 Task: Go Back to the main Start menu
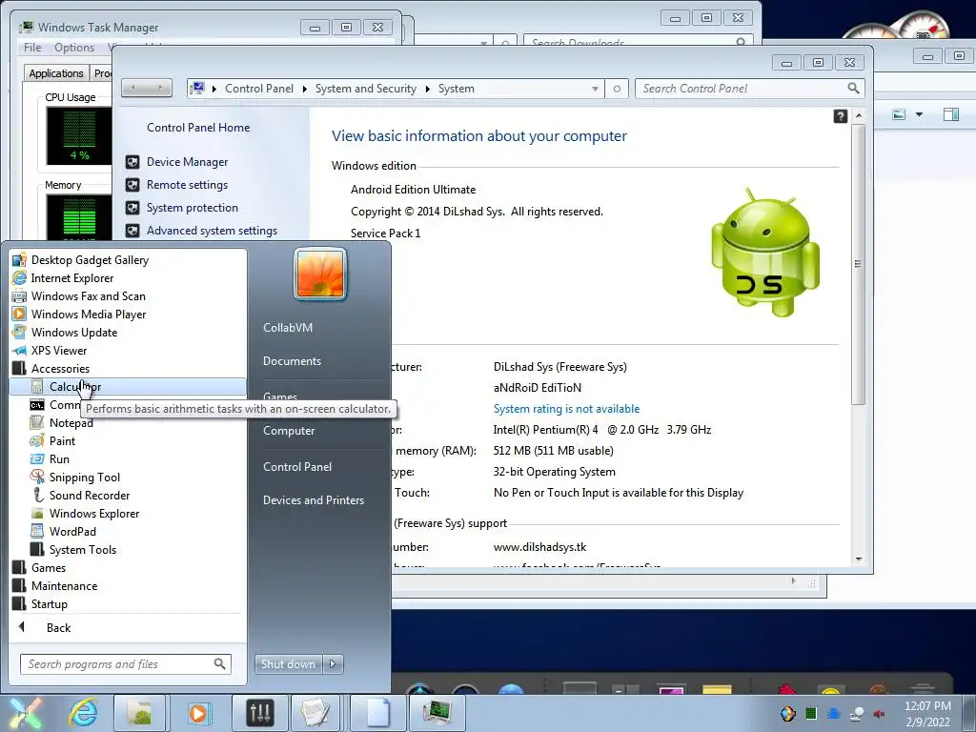click(x=58, y=627)
